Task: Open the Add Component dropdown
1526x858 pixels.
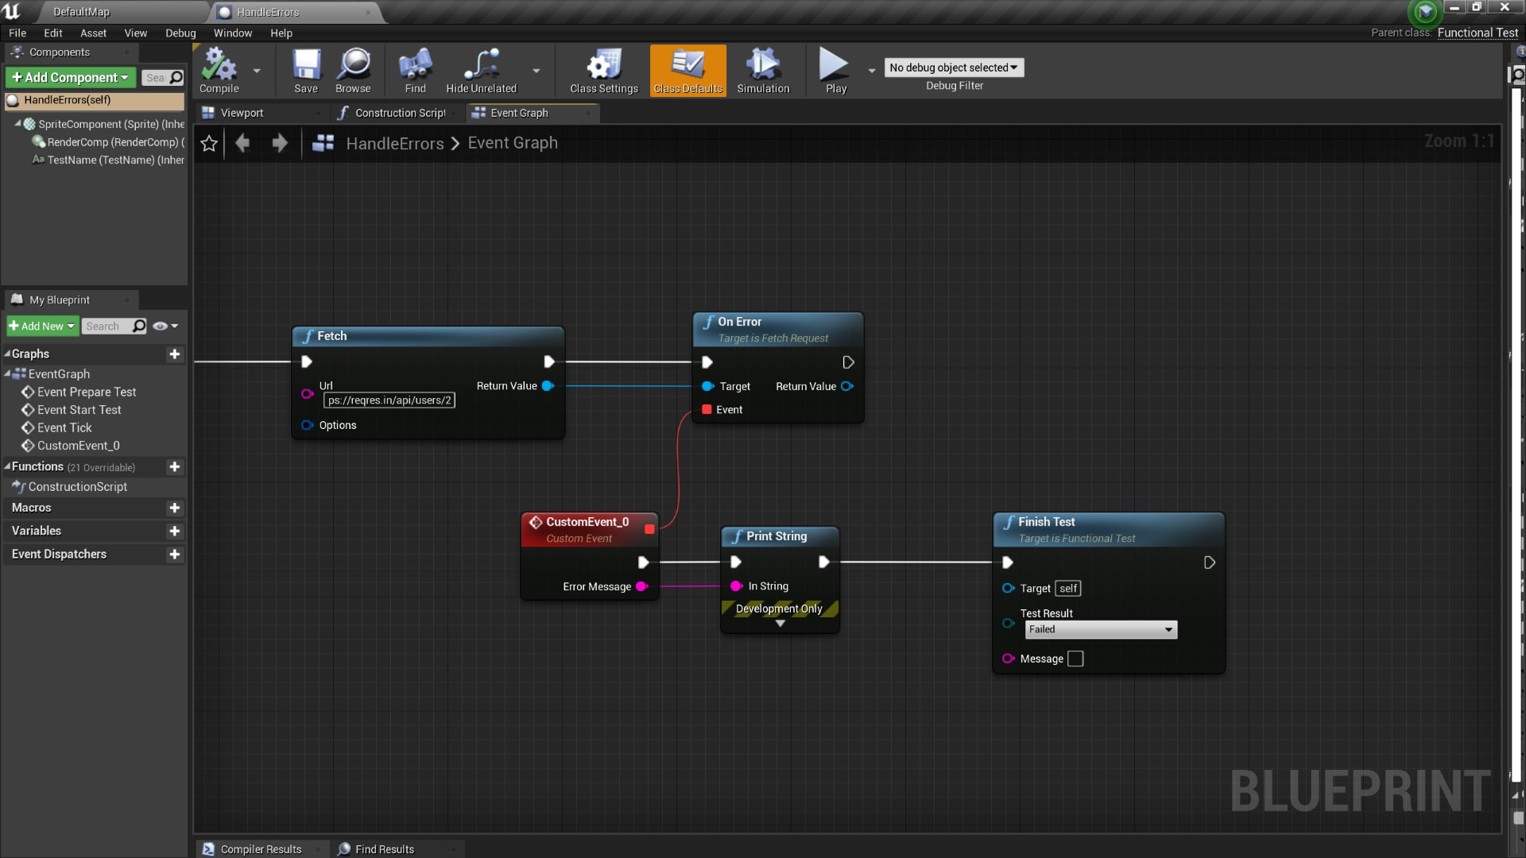Action: click(x=70, y=77)
